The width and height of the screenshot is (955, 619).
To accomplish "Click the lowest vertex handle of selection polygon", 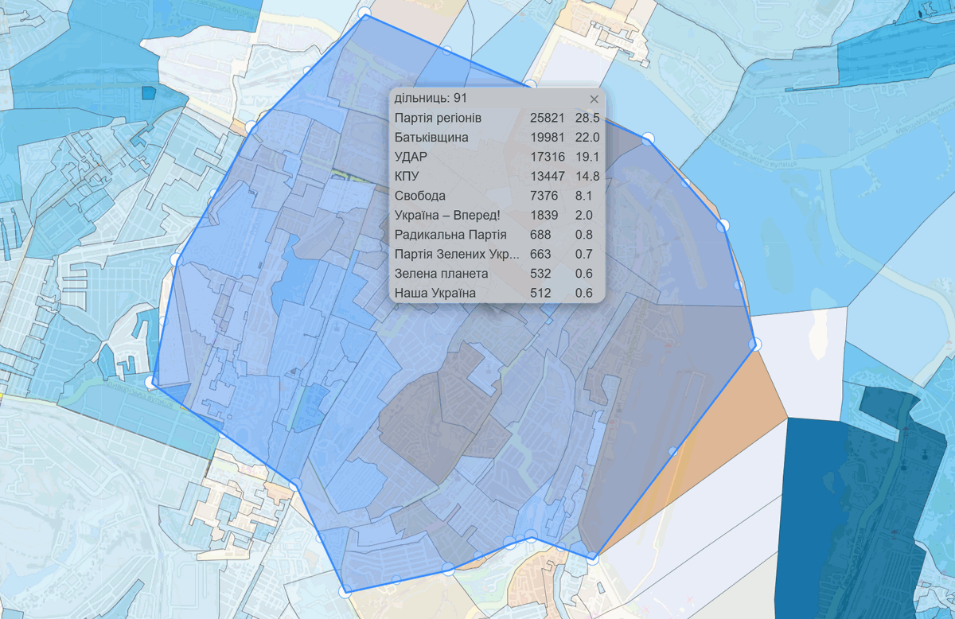I will click(x=345, y=591).
